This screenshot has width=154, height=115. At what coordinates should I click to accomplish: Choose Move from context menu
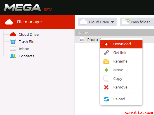[121, 70]
